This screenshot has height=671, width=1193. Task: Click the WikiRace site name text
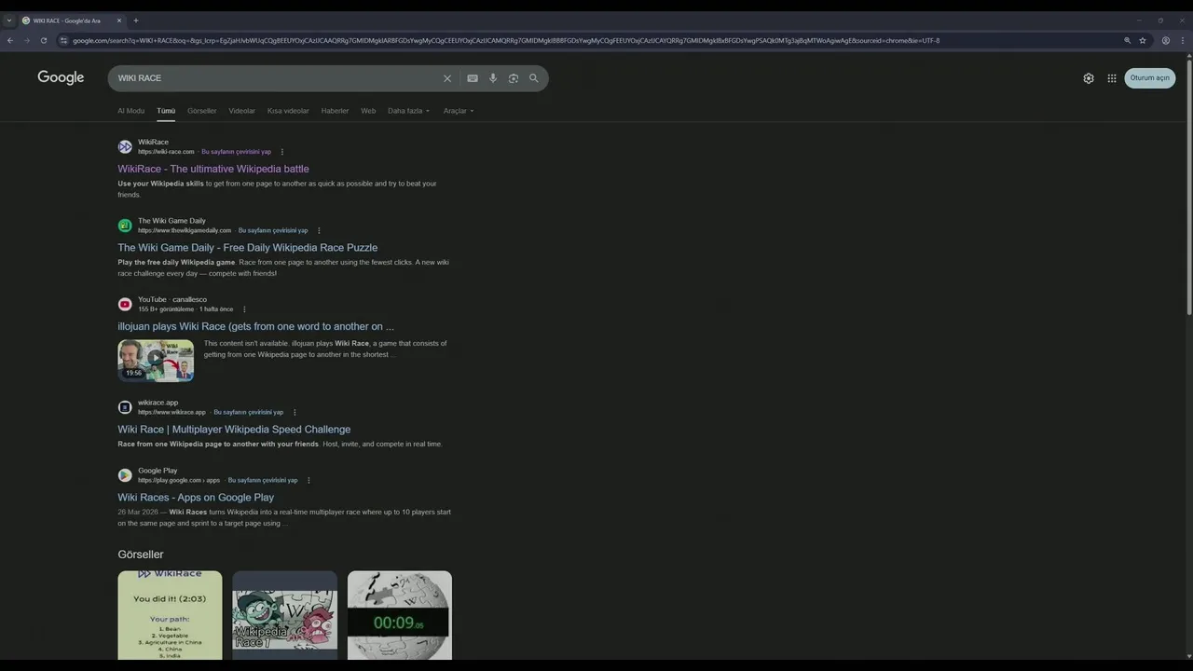(153, 143)
